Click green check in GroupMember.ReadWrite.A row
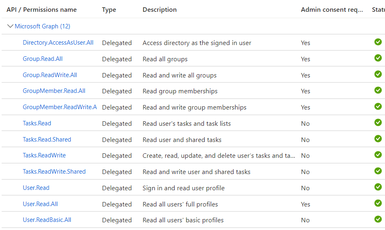Viewport: 385px width, 230px height. click(x=378, y=106)
